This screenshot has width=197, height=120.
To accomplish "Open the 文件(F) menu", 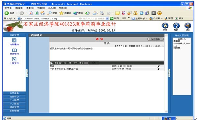I will pyautogui.click(x=8, y=8).
